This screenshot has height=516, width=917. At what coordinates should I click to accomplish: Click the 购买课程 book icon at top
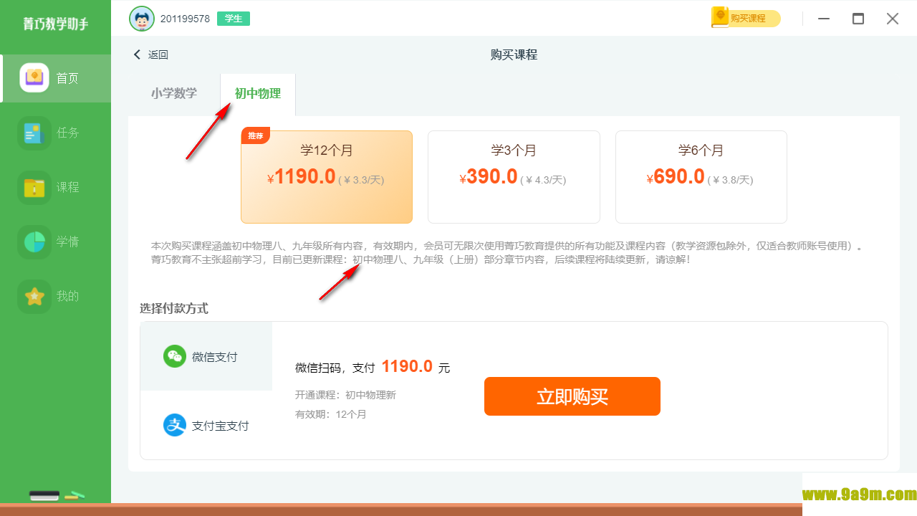[720, 18]
